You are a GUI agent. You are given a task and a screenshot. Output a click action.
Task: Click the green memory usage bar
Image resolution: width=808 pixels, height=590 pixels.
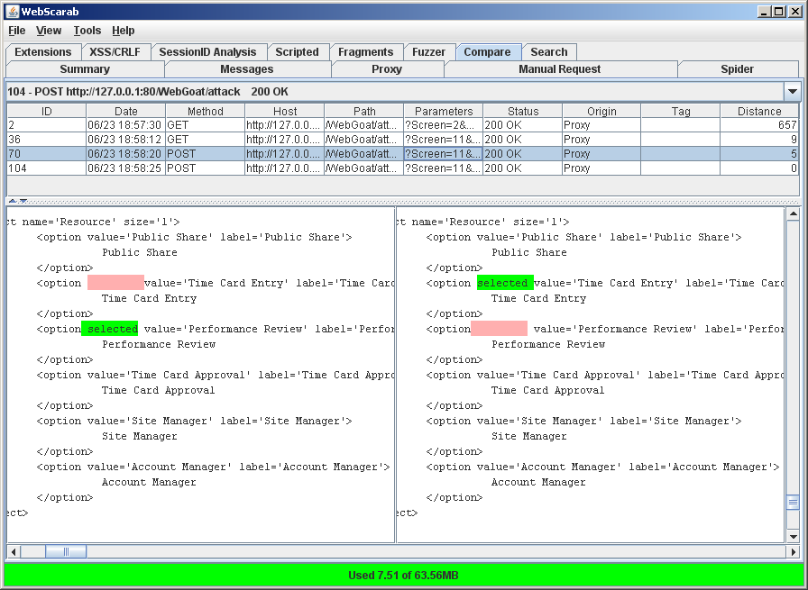click(x=403, y=575)
